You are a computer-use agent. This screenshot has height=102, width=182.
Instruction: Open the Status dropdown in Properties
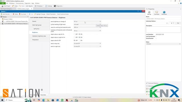point(163,44)
